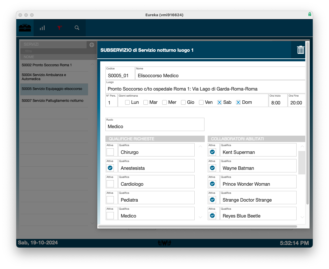329x269 pixels.
Task: Deactivate Reyes Blue Beetle collaborator checkbox
Action: [x=212, y=215]
